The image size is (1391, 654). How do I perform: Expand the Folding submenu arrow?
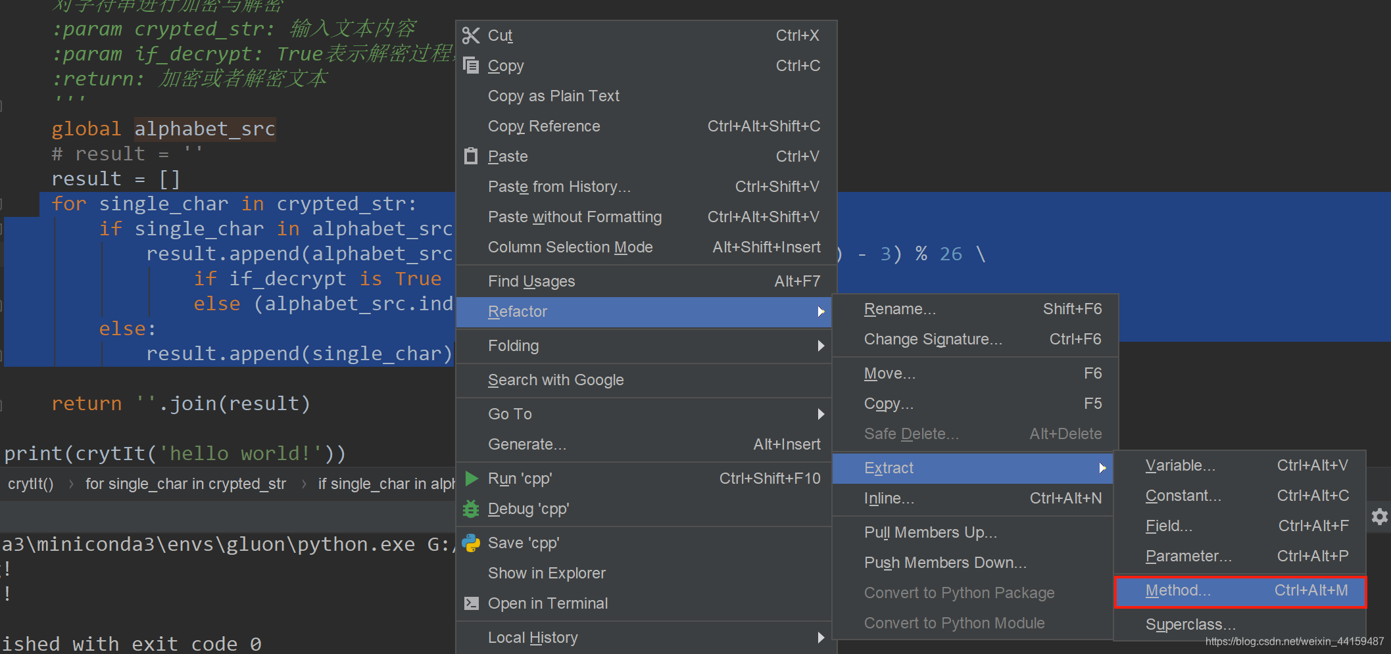821,346
